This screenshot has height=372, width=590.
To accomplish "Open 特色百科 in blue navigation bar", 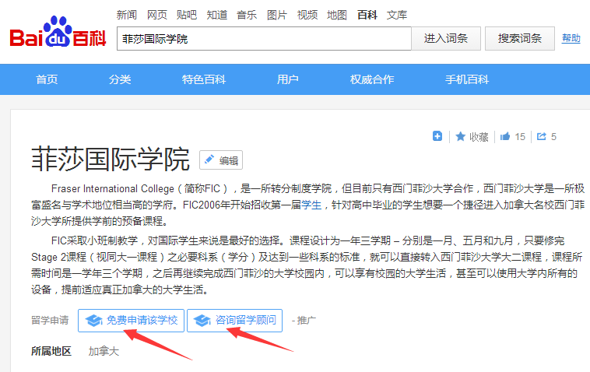I will (204, 79).
